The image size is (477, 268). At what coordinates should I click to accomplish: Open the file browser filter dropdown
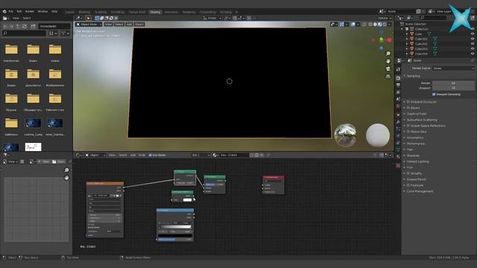(x=65, y=33)
